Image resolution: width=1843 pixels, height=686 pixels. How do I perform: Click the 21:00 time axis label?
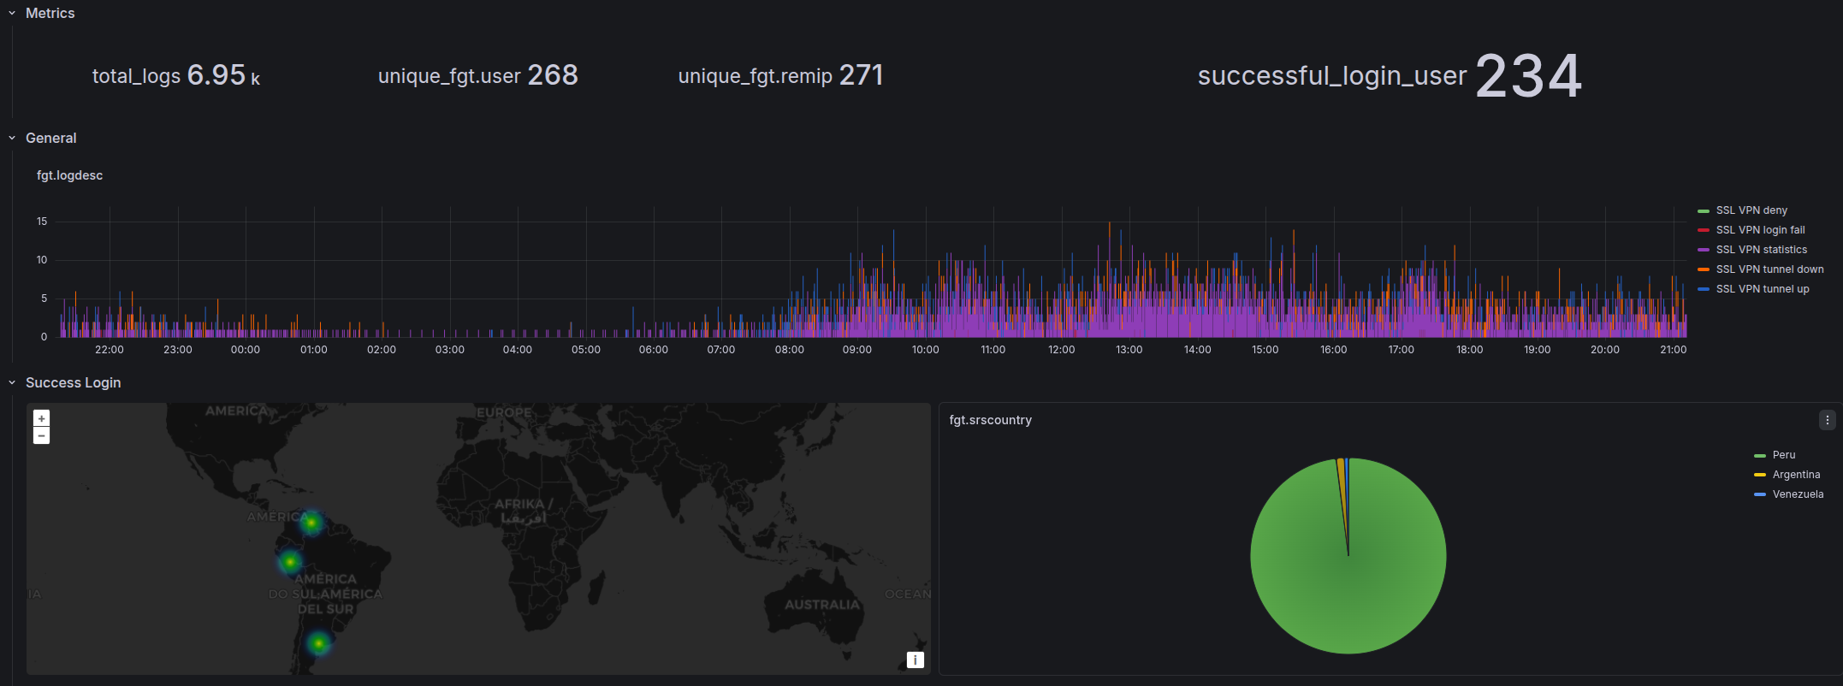point(1673,350)
